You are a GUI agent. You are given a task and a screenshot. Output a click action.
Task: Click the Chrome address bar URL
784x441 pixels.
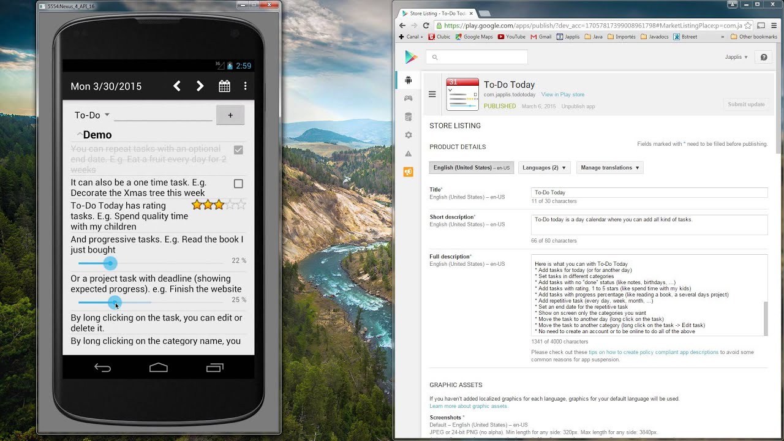592,26
